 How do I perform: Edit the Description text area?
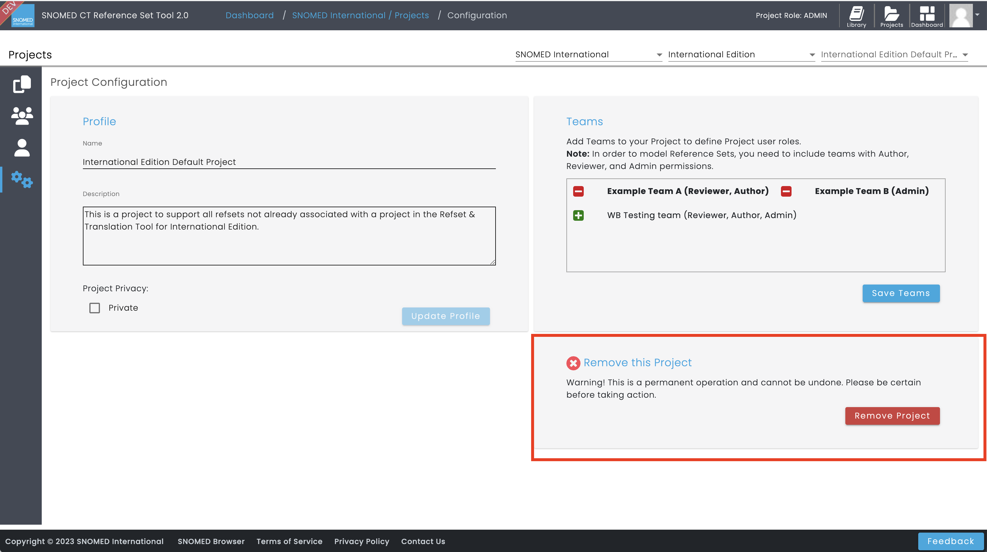pyautogui.click(x=289, y=236)
